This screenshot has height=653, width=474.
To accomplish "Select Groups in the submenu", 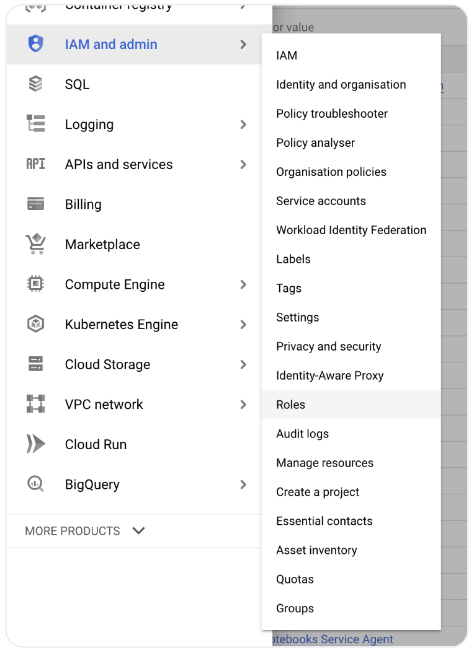I will coord(351,608).
